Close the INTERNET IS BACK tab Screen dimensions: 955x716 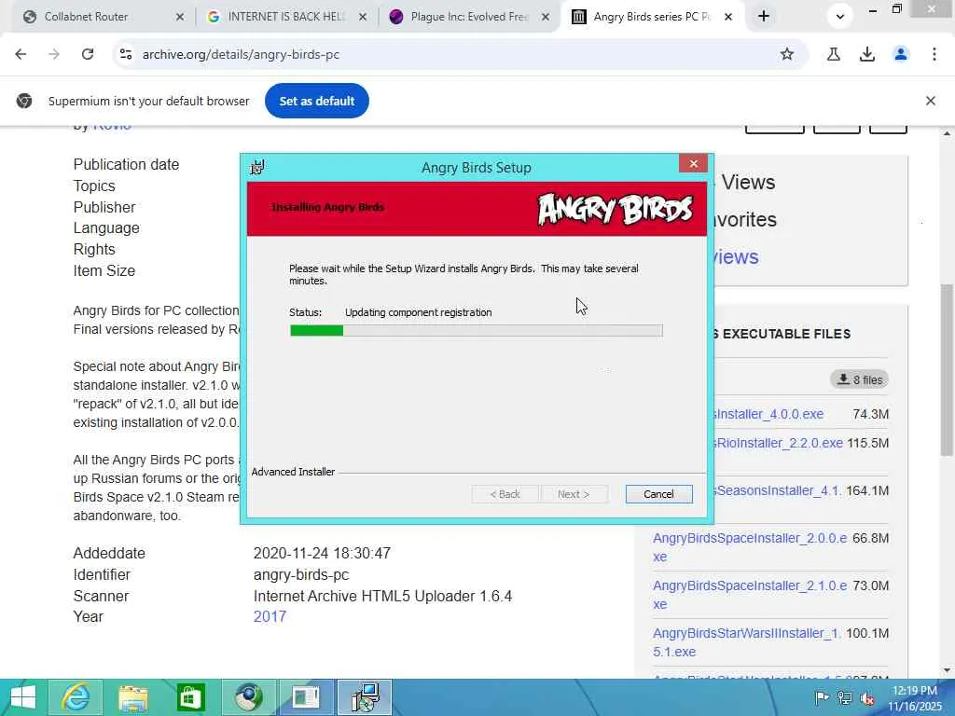(x=363, y=17)
